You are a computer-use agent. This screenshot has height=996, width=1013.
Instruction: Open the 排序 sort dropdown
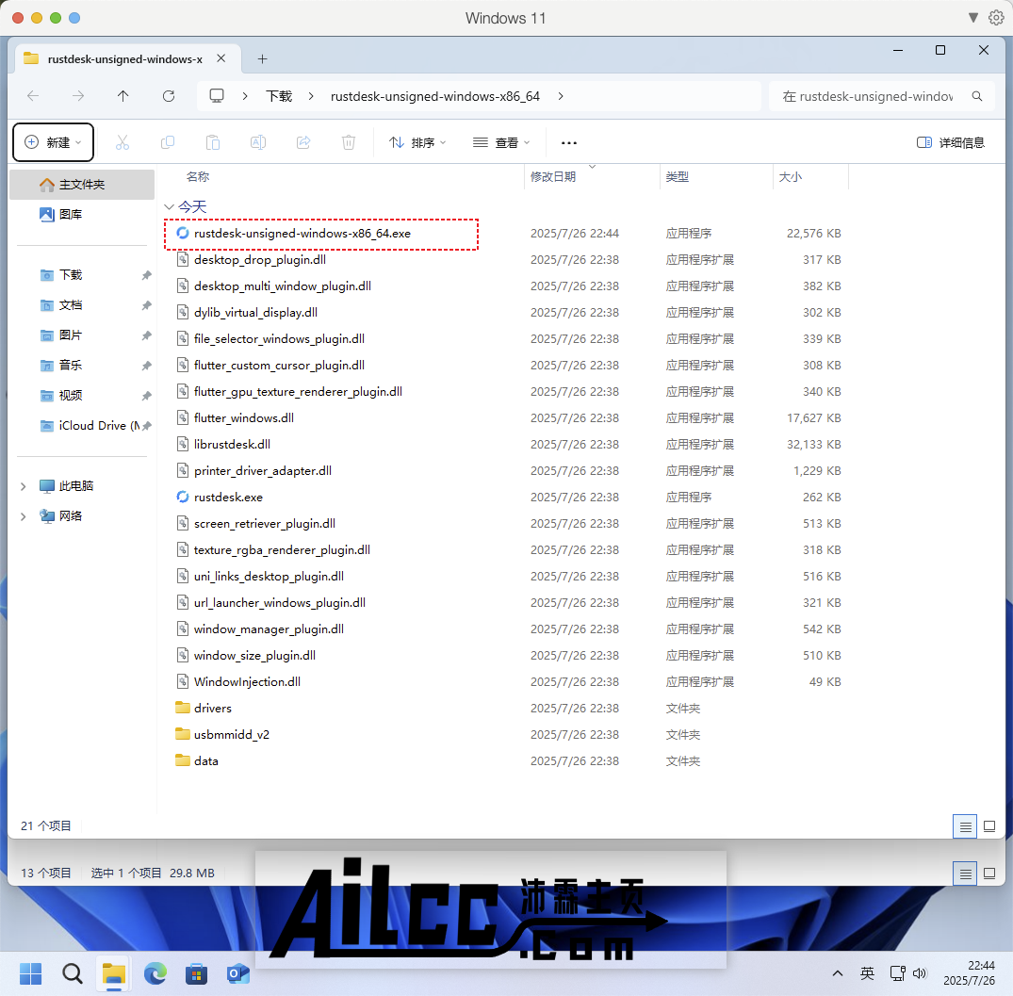(x=417, y=142)
